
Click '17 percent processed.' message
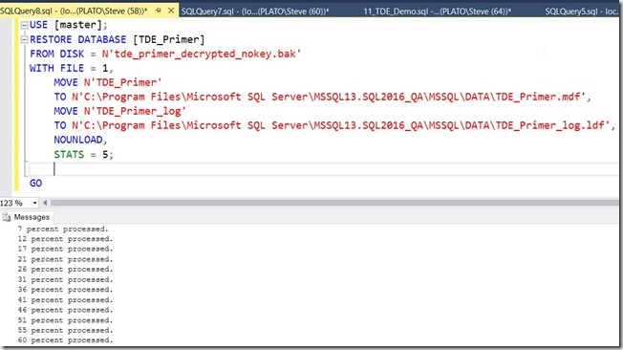(65, 249)
